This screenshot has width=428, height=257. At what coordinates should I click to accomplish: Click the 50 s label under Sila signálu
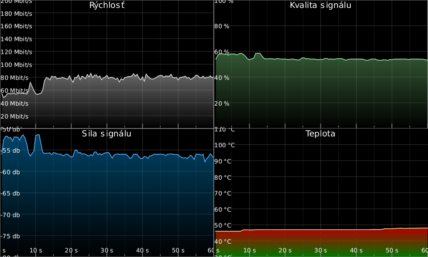(x=178, y=250)
